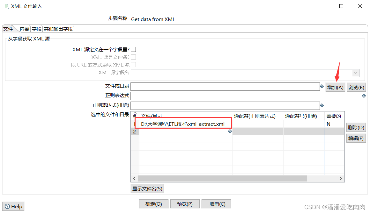Click the variable icon for 正则表达式(排除) field
The height and width of the screenshot is (213, 370).
pos(322,105)
